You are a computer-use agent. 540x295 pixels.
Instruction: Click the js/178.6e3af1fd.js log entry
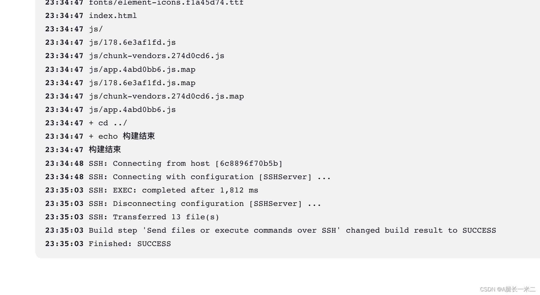110,42
